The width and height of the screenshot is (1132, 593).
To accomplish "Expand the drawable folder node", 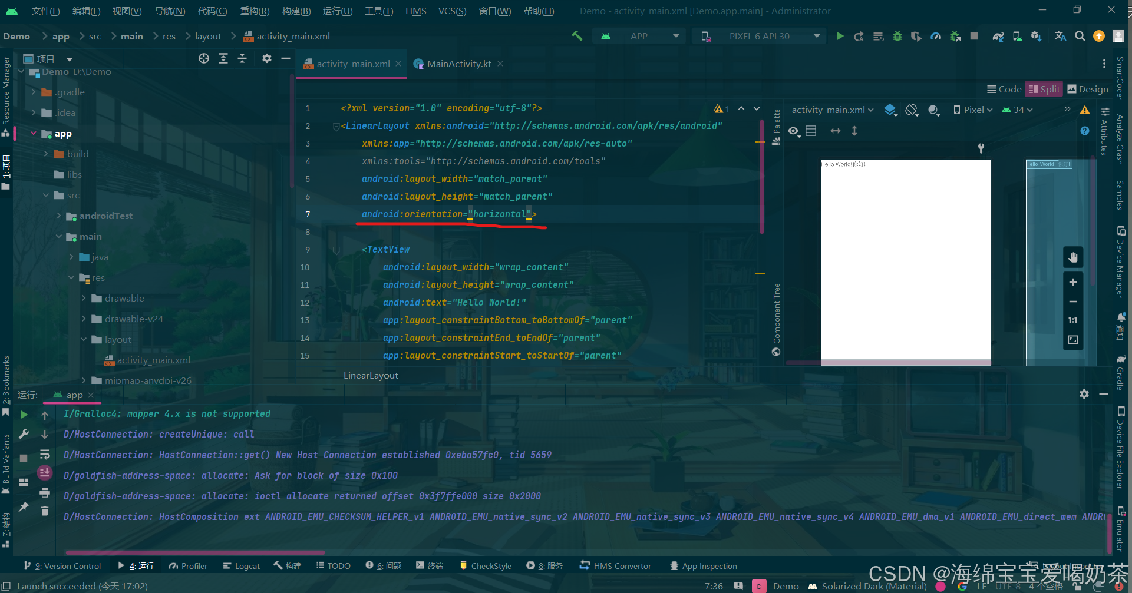I will tap(84, 298).
